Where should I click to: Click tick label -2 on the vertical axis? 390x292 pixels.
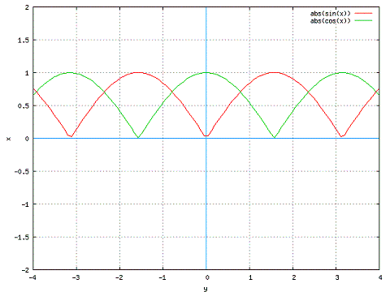click(25, 270)
